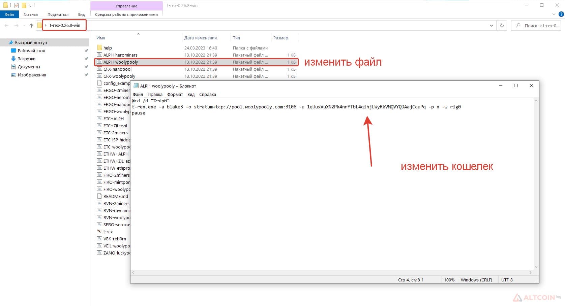Sort by Дата изменения column header
This screenshot has width=565, height=306.
[x=201, y=38]
